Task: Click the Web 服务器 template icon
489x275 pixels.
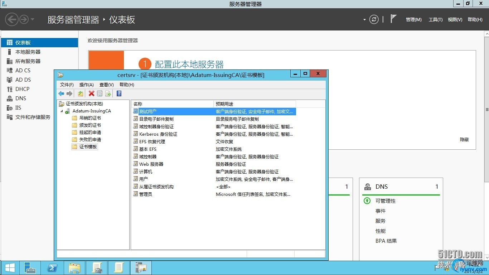Action: (135, 164)
